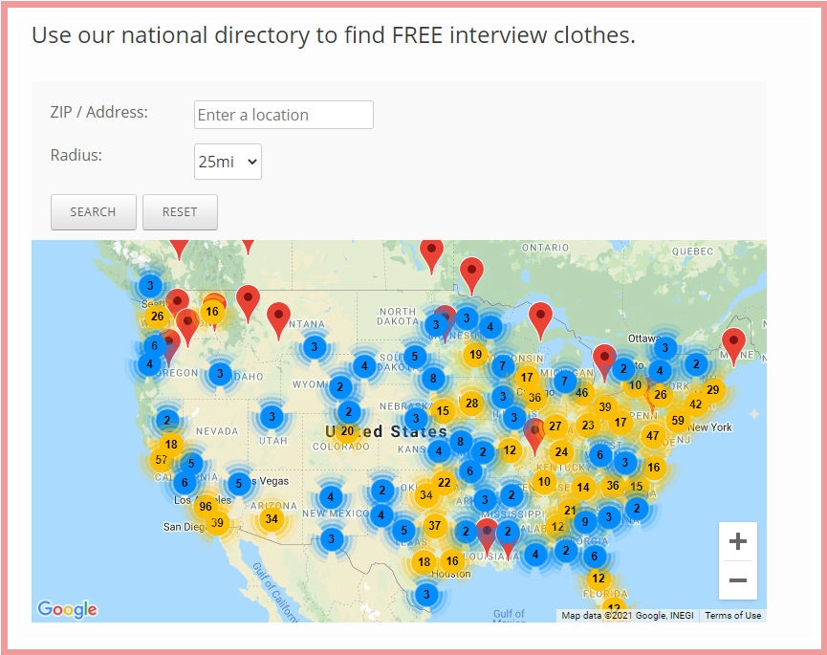
Task: Click the SEARCH button
Action: point(94,212)
